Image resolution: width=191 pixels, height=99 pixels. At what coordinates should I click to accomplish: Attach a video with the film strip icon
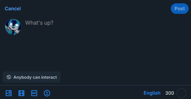click(21, 93)
